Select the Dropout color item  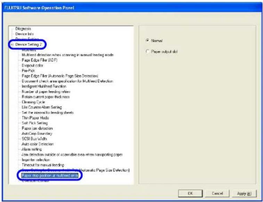(33, 65)
